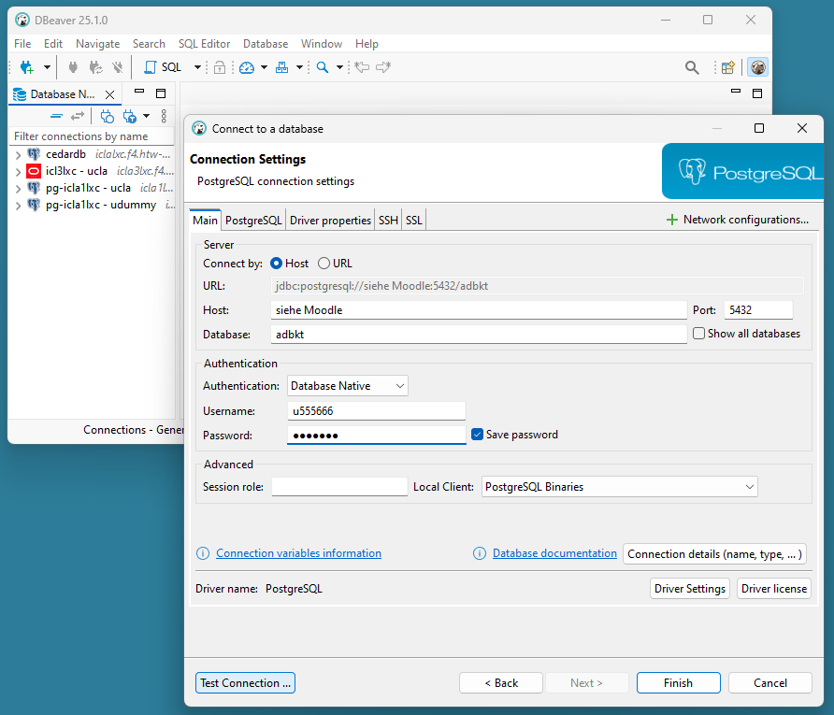The height and width of the screenshot is (715, 834).
Task: Select the icl3lxc - ucla Oracle connection
Action: 76,171
